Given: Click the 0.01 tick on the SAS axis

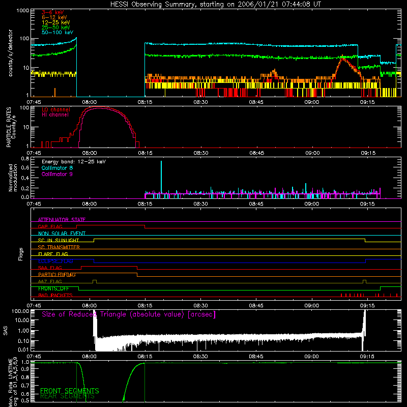Looking at the screenshot, I should click(23, 350).
